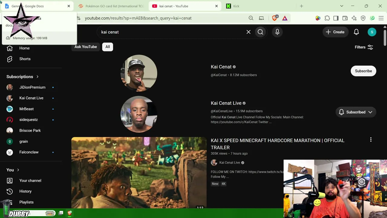Click the "@KaiCenatLive" handle text
The image size is (387, 218).
tap(222, 111)
